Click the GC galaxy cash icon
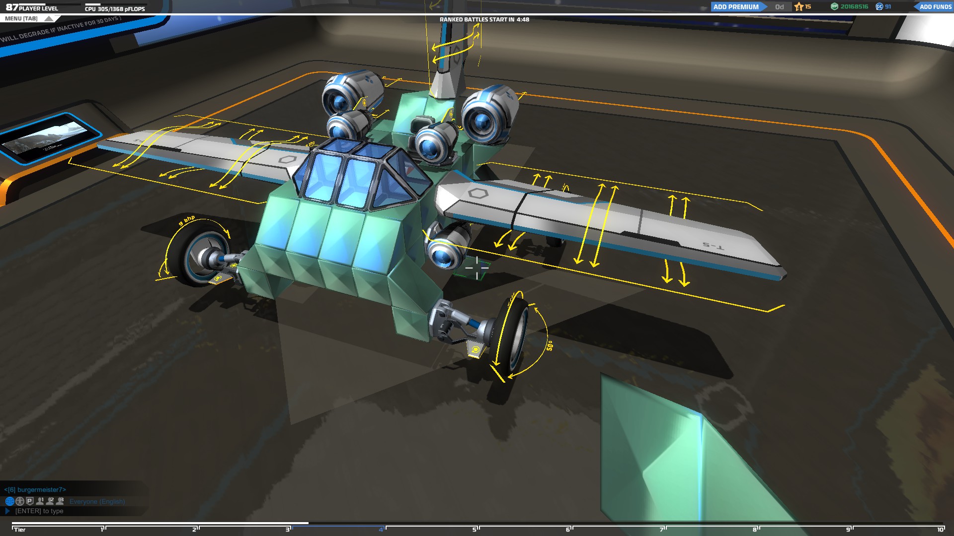954x536 pixels. [879, 6]
